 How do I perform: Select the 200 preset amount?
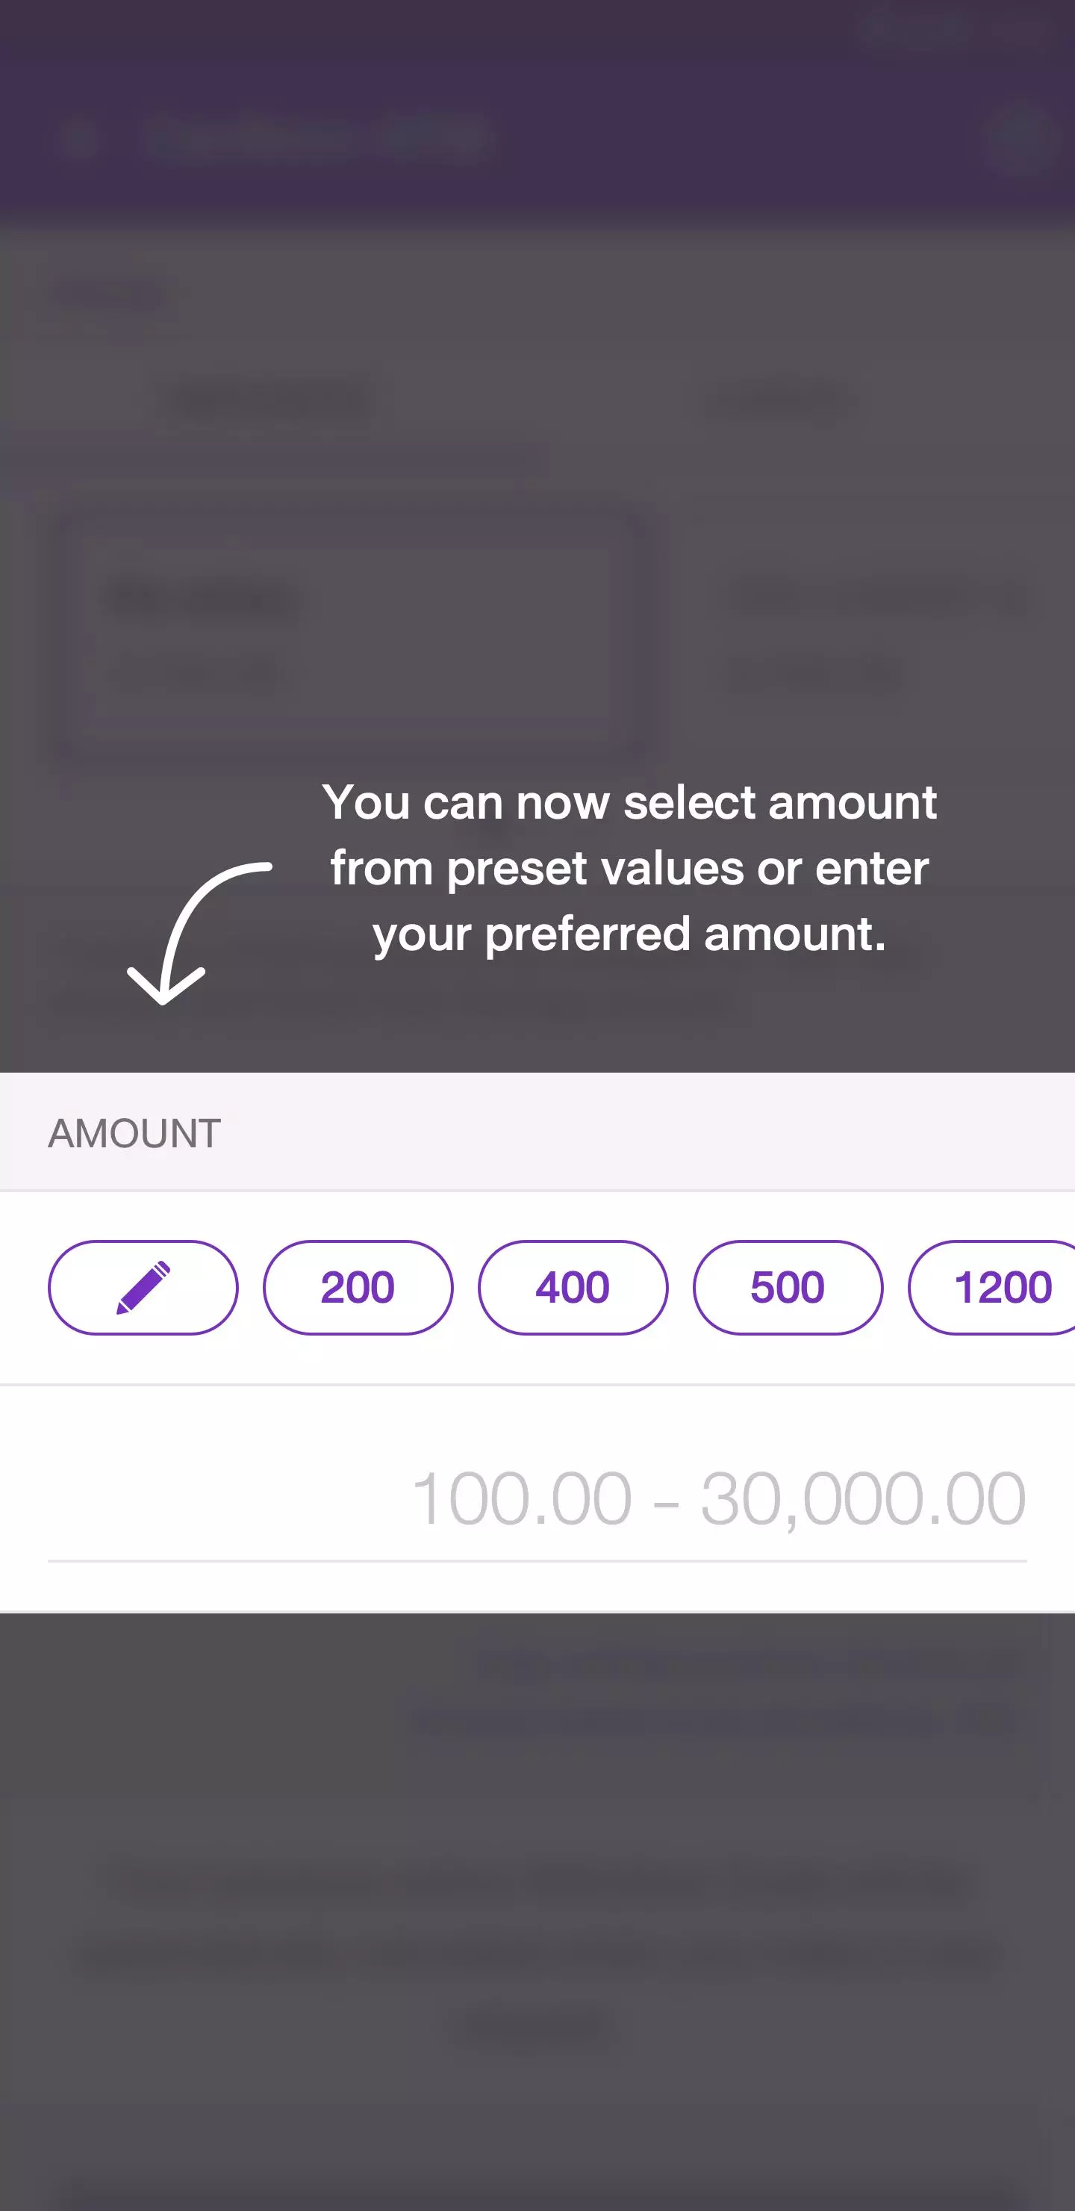[358, 1286]
